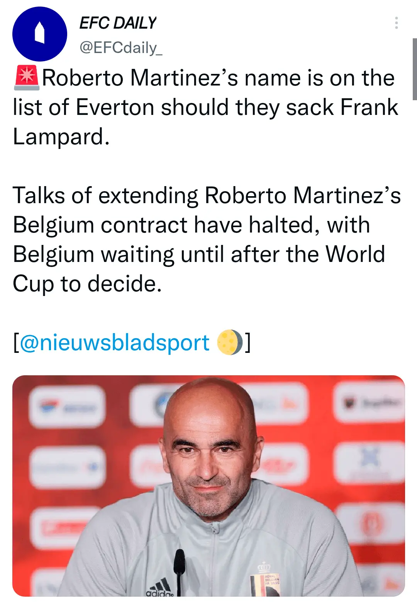Click "Cup to decide." tweet line
This screenshot has width=417, height=609.
coord(87,284)
